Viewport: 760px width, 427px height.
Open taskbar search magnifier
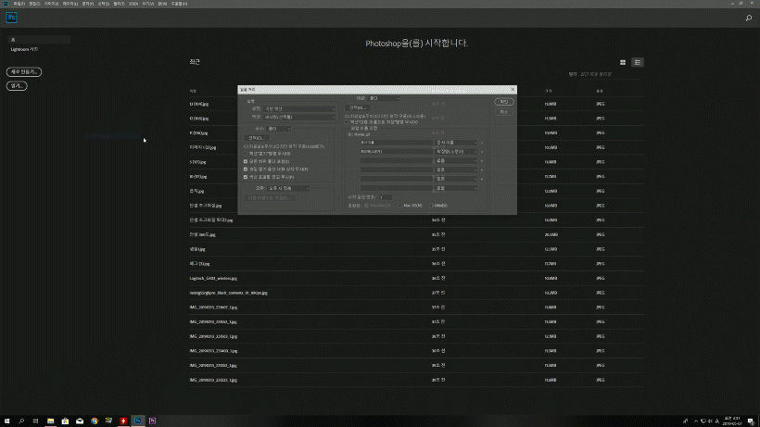(x=21, y=421)
